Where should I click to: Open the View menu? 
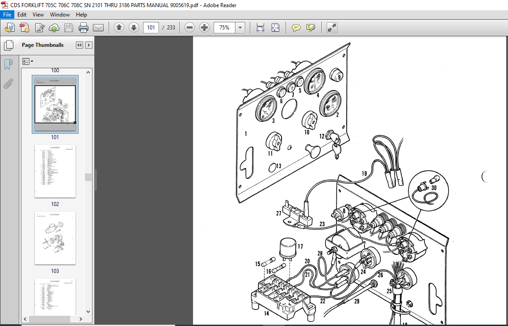(38, 15)
